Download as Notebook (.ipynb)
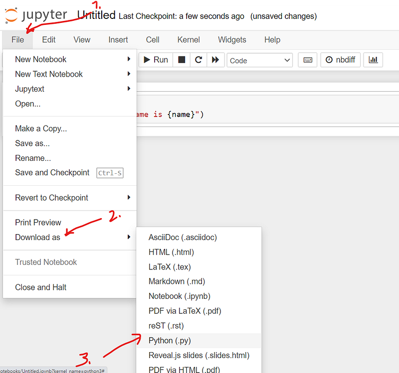The width and height of the screenshot is (399, 373). (x=199, y=296)
